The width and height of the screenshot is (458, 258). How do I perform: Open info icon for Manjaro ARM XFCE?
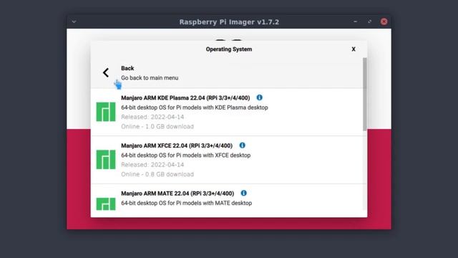click(242, 145)
